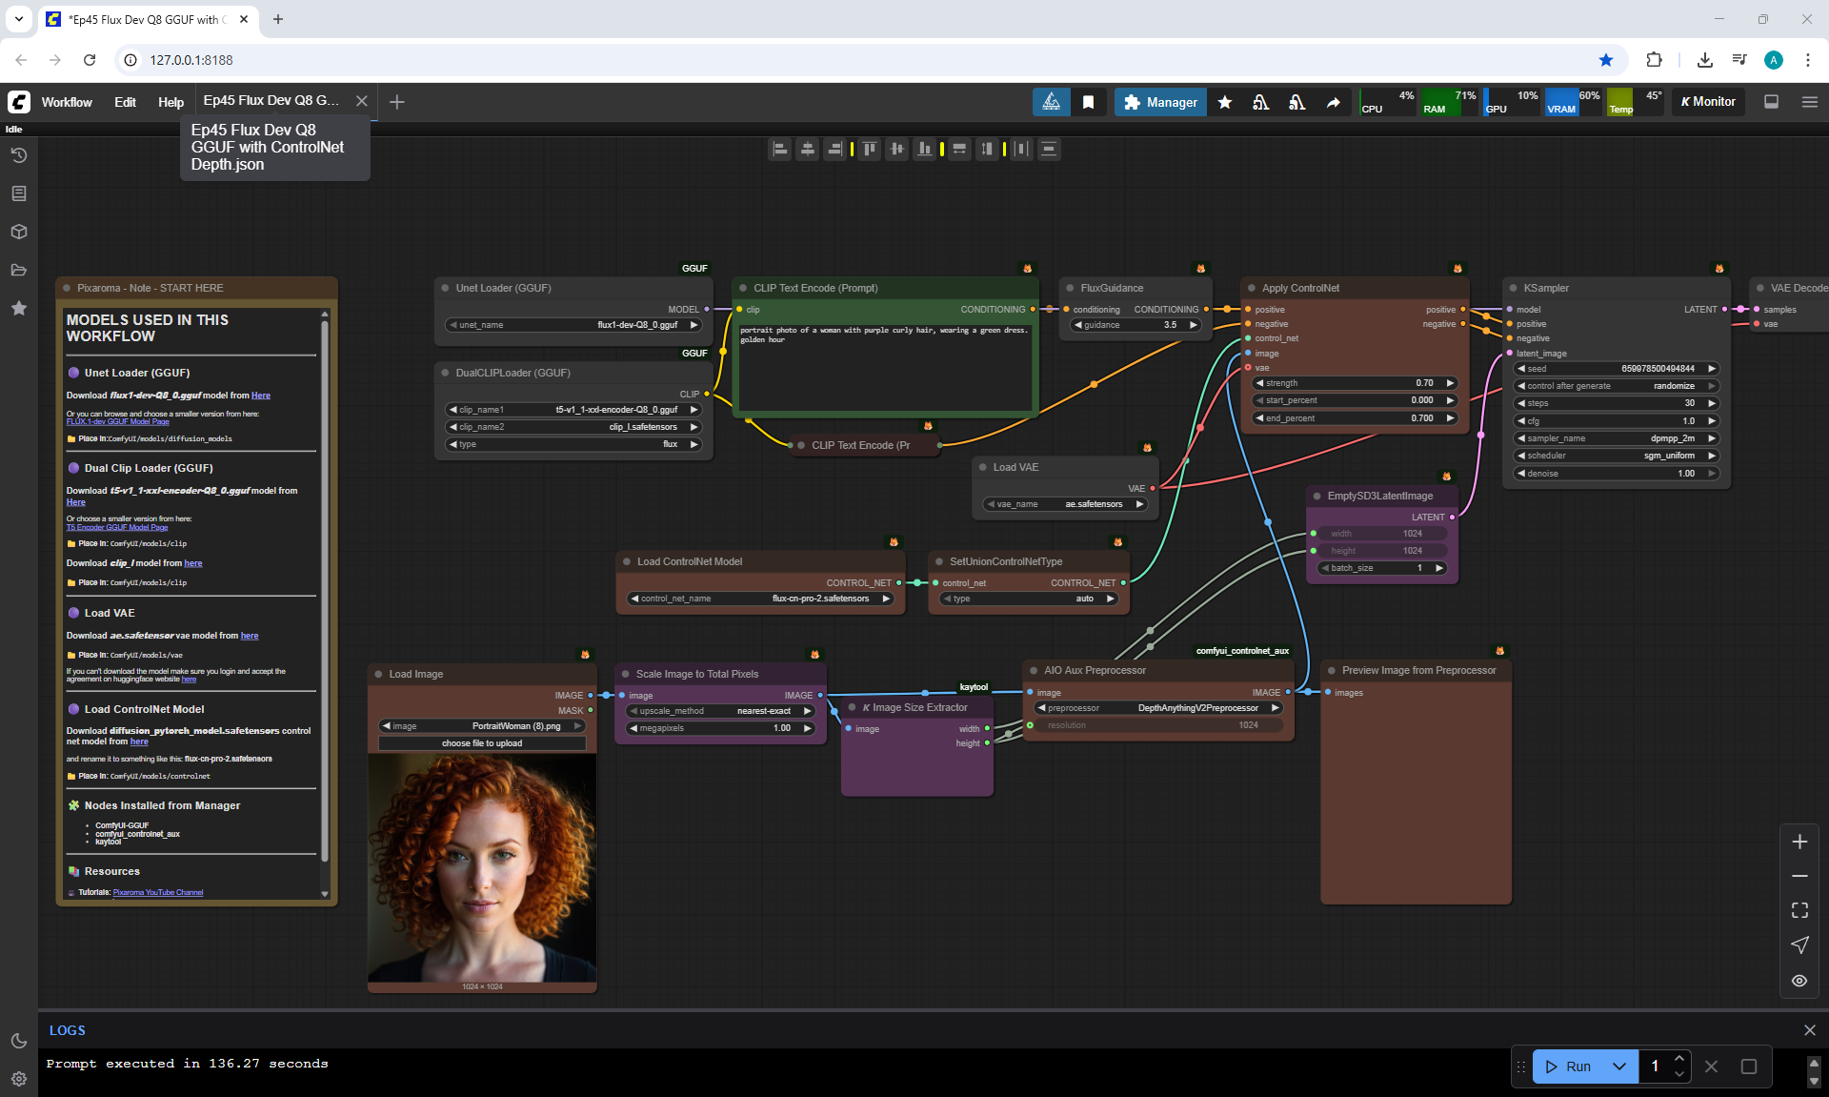1829x1097 pixels.
Task: Open the ComfyUI Manager
Action: click(x=1160, y=102)
